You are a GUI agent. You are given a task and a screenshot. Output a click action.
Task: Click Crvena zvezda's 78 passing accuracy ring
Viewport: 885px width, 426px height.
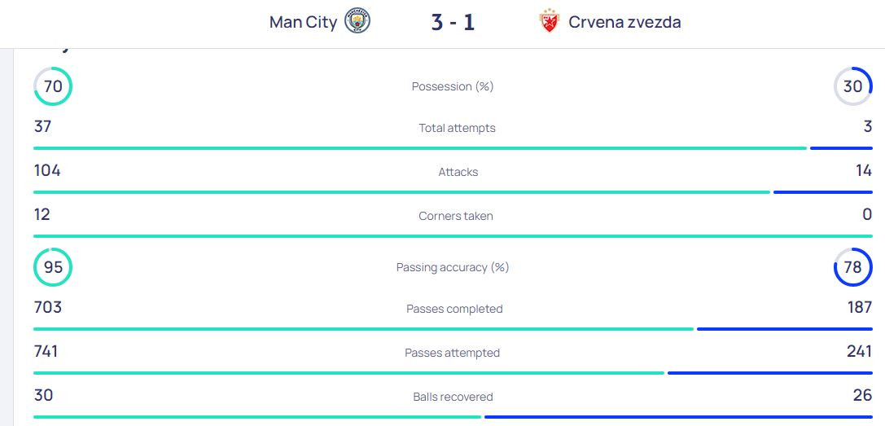pos(852,266)
